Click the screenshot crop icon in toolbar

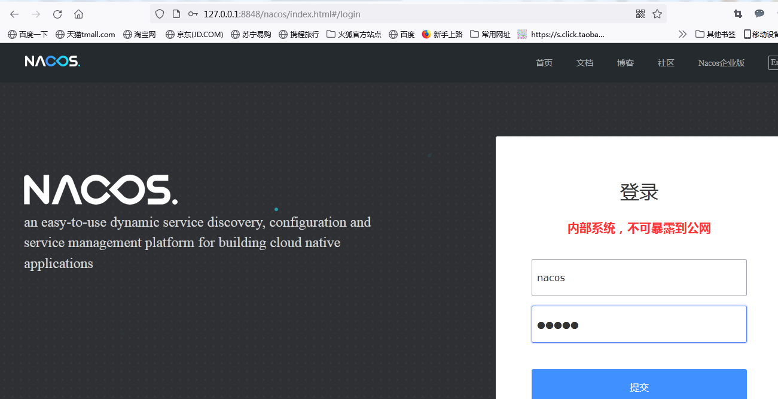pyautogui.click(x=738, y=14)
